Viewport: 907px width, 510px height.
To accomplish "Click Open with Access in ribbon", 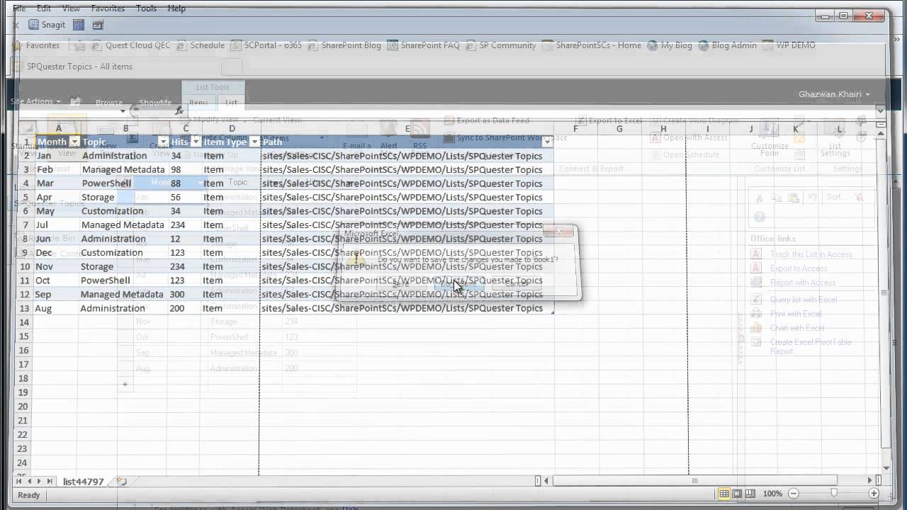I will [x=689, y=137].
